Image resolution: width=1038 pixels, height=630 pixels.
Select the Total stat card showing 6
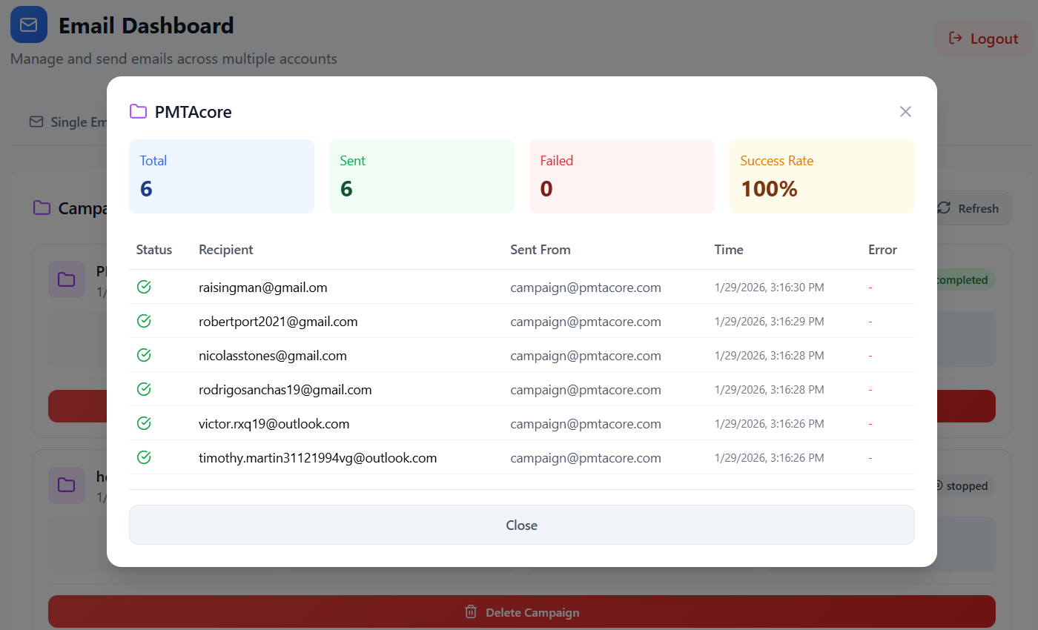(x=221, y=176)
